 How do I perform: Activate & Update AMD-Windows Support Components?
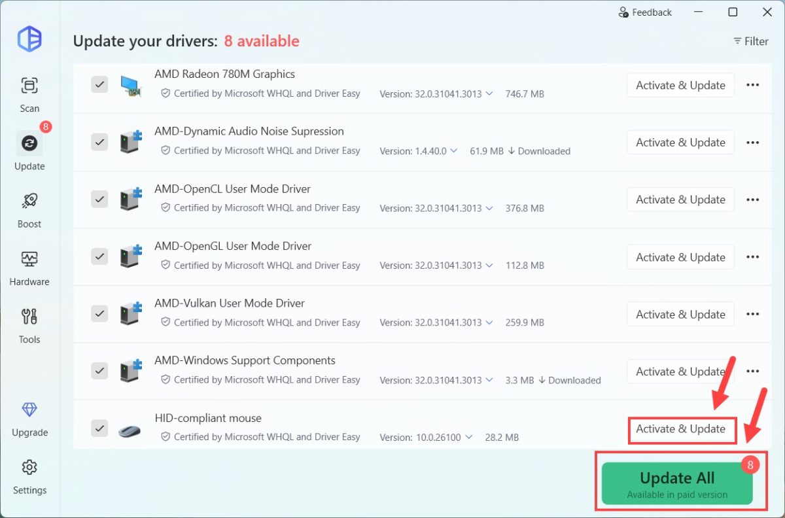(680, 371)
